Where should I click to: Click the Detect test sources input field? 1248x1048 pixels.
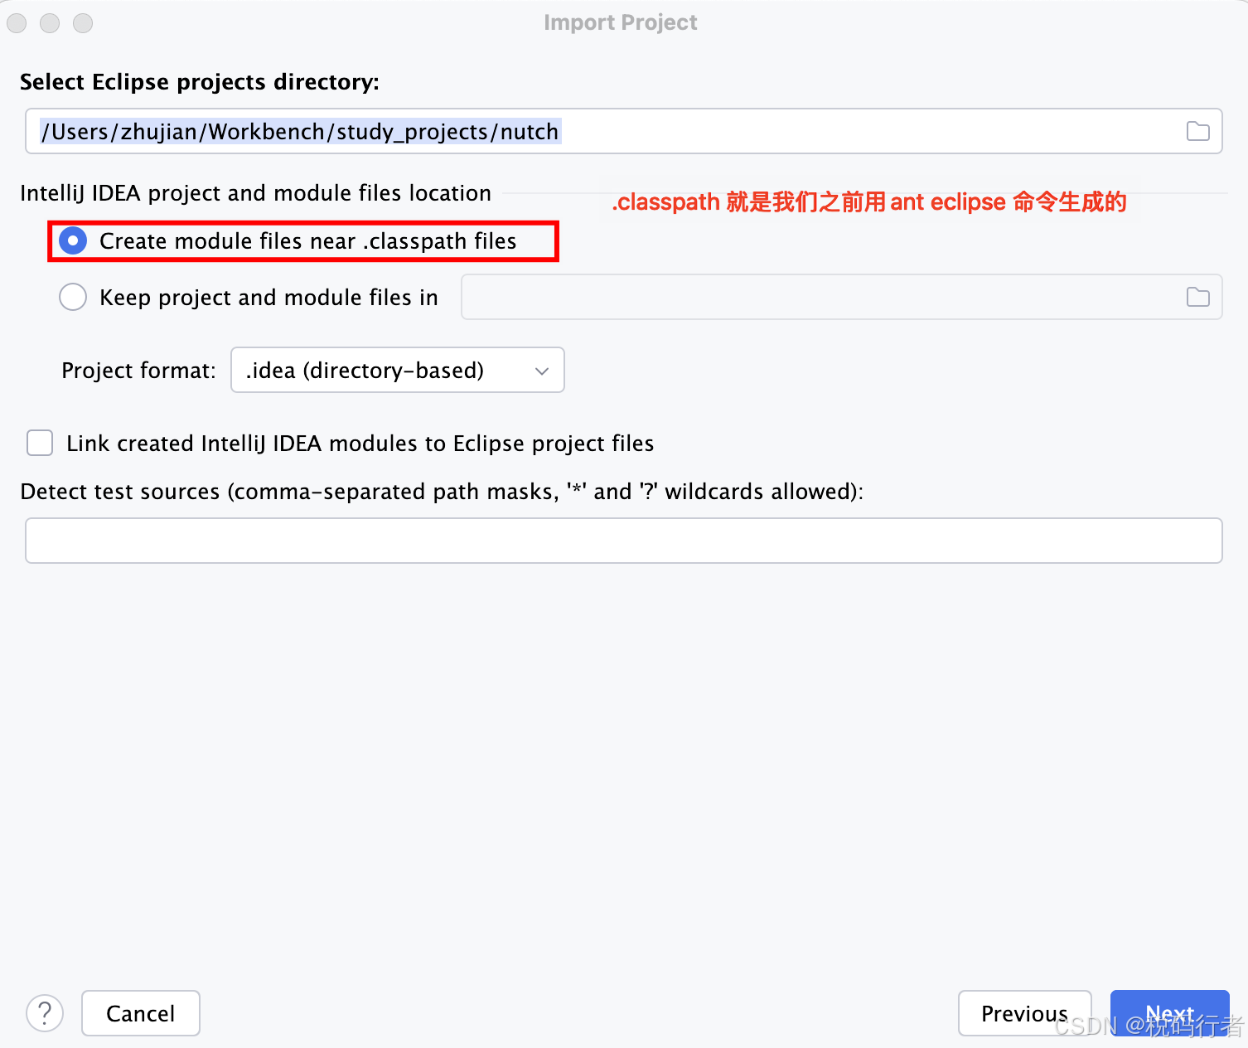624,541
